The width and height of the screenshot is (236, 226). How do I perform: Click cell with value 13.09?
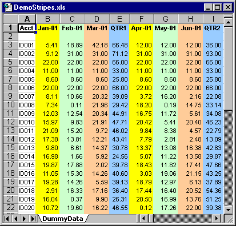(213, 139)
